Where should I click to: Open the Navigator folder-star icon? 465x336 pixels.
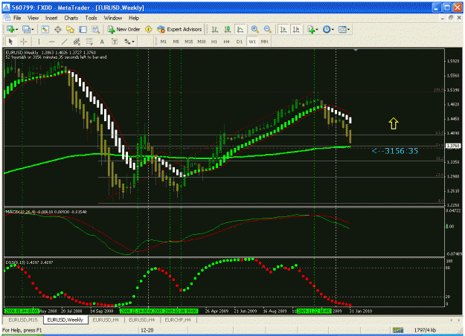click(x=70, y=29)
